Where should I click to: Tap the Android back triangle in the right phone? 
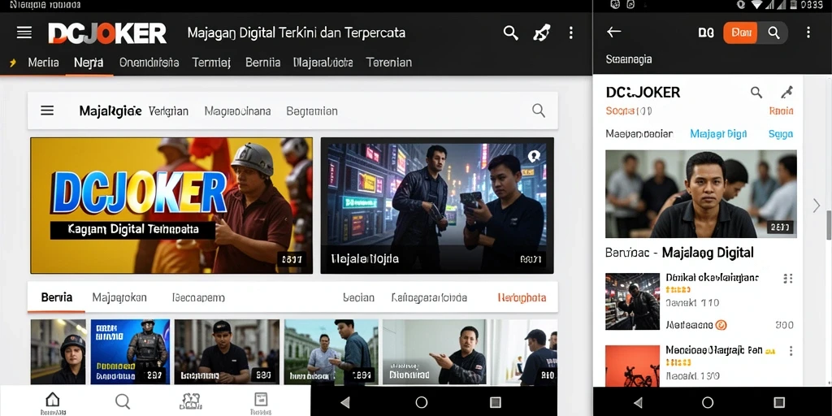[x=638, y=402]
